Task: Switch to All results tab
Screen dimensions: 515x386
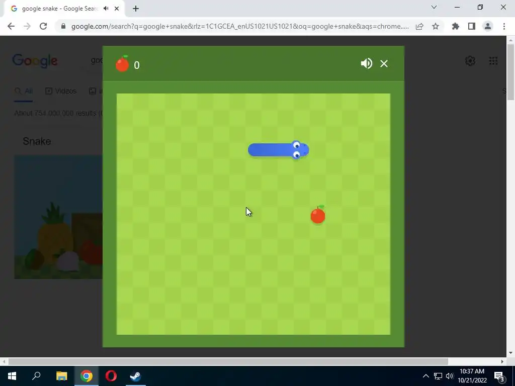Action: (x=24, y=91)
